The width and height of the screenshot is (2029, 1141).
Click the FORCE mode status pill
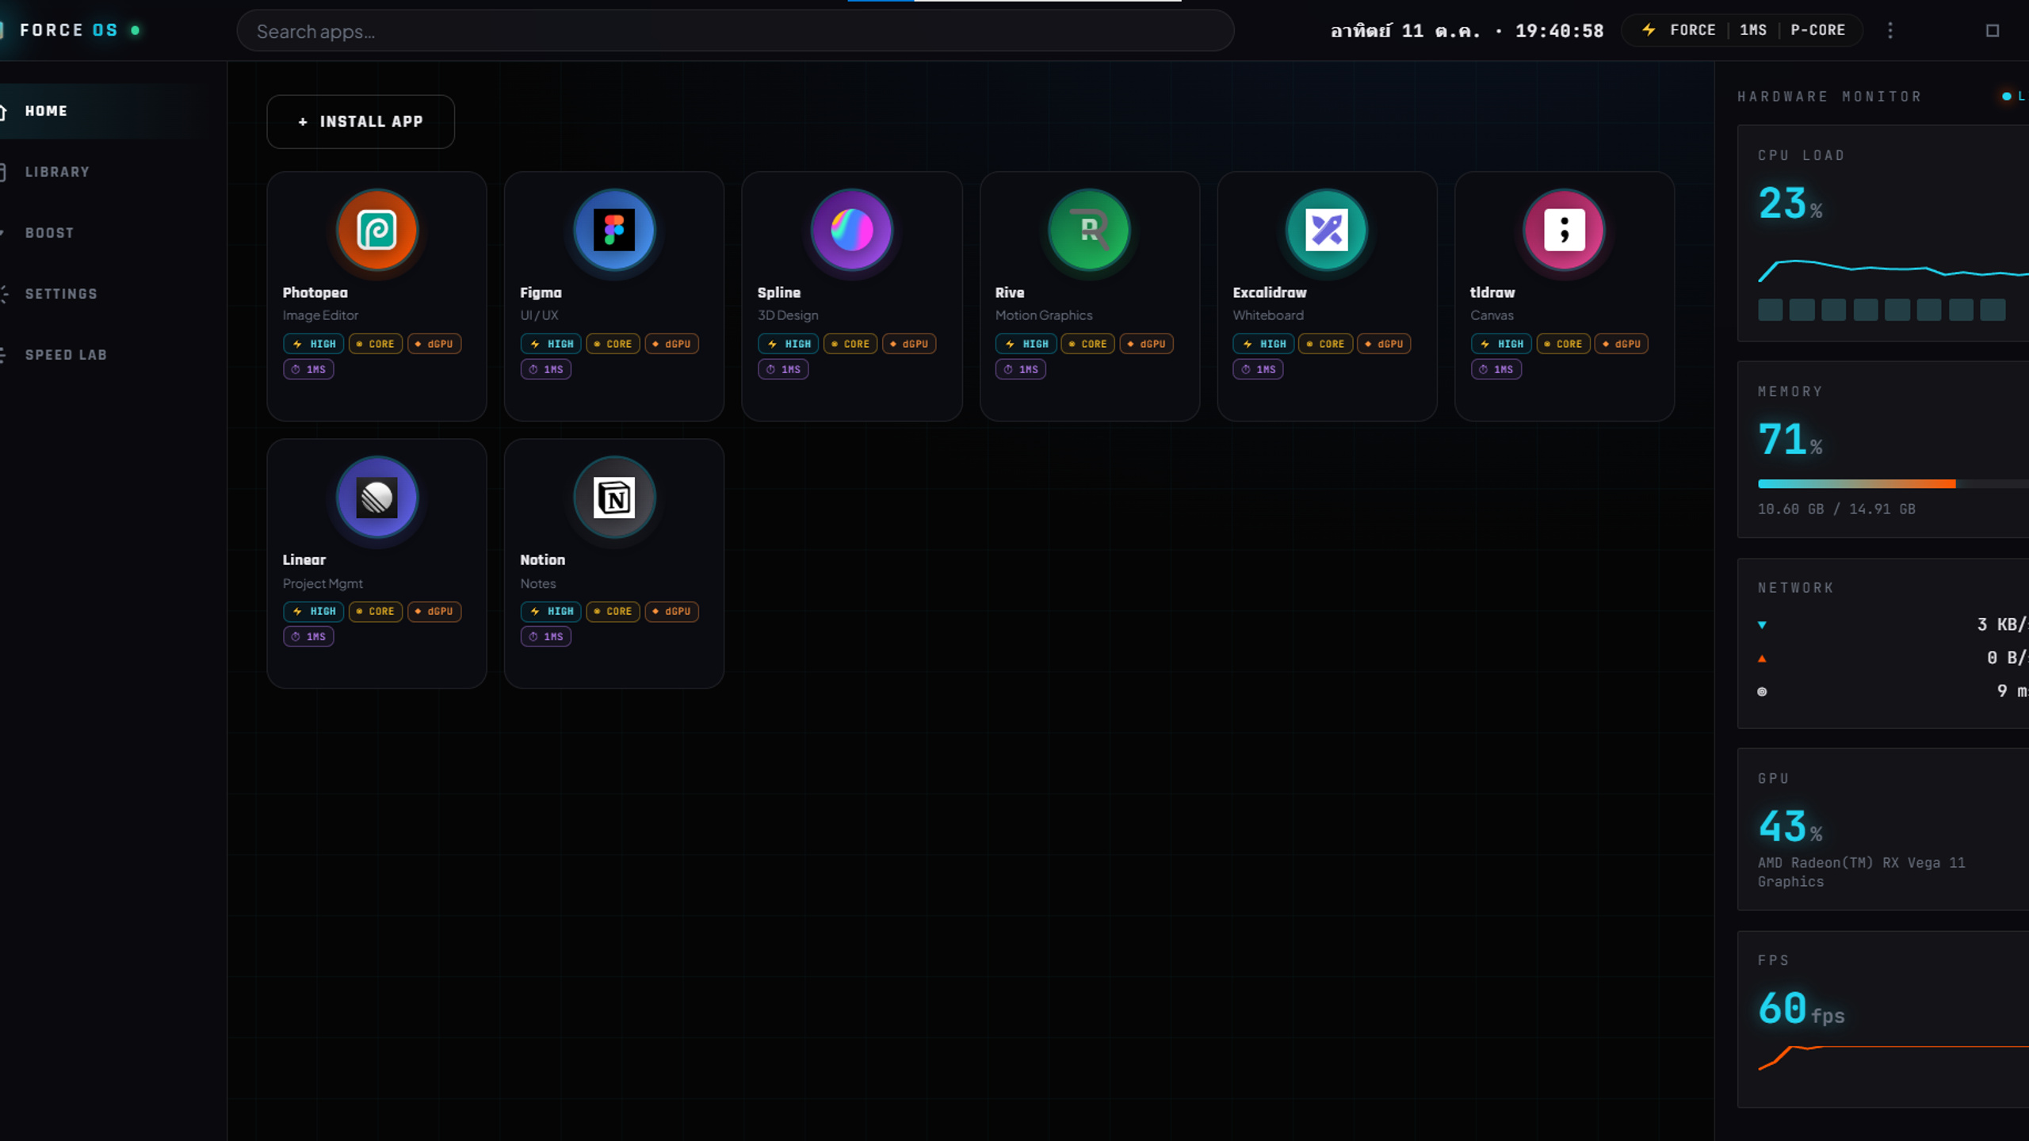point(1741,30)
